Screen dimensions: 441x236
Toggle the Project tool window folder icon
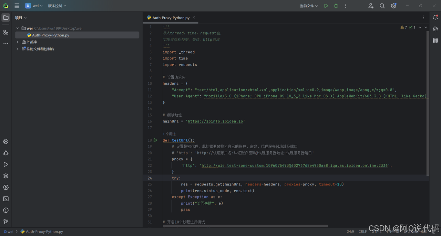coord(6,18)
